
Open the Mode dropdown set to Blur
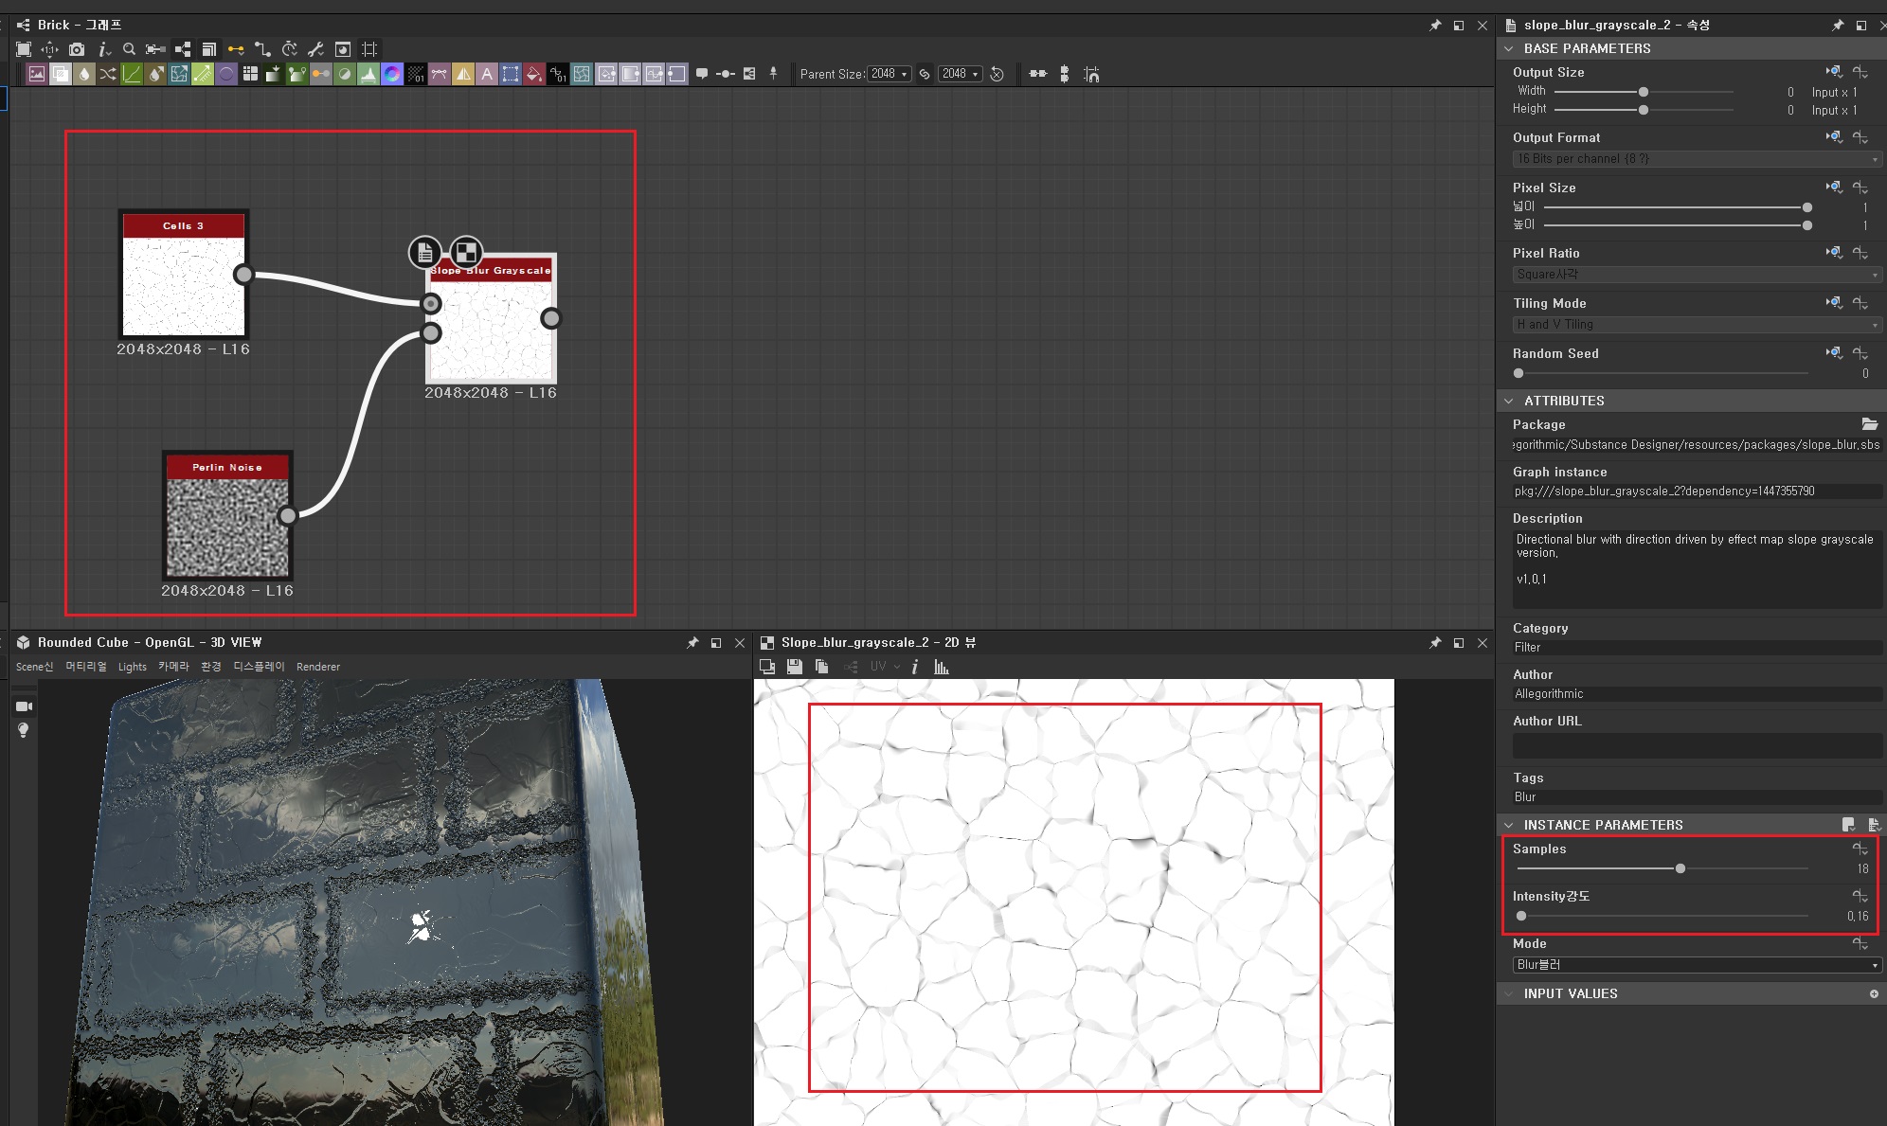tap(1696, 964)
